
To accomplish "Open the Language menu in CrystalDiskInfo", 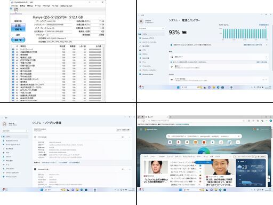I will 66,6.
